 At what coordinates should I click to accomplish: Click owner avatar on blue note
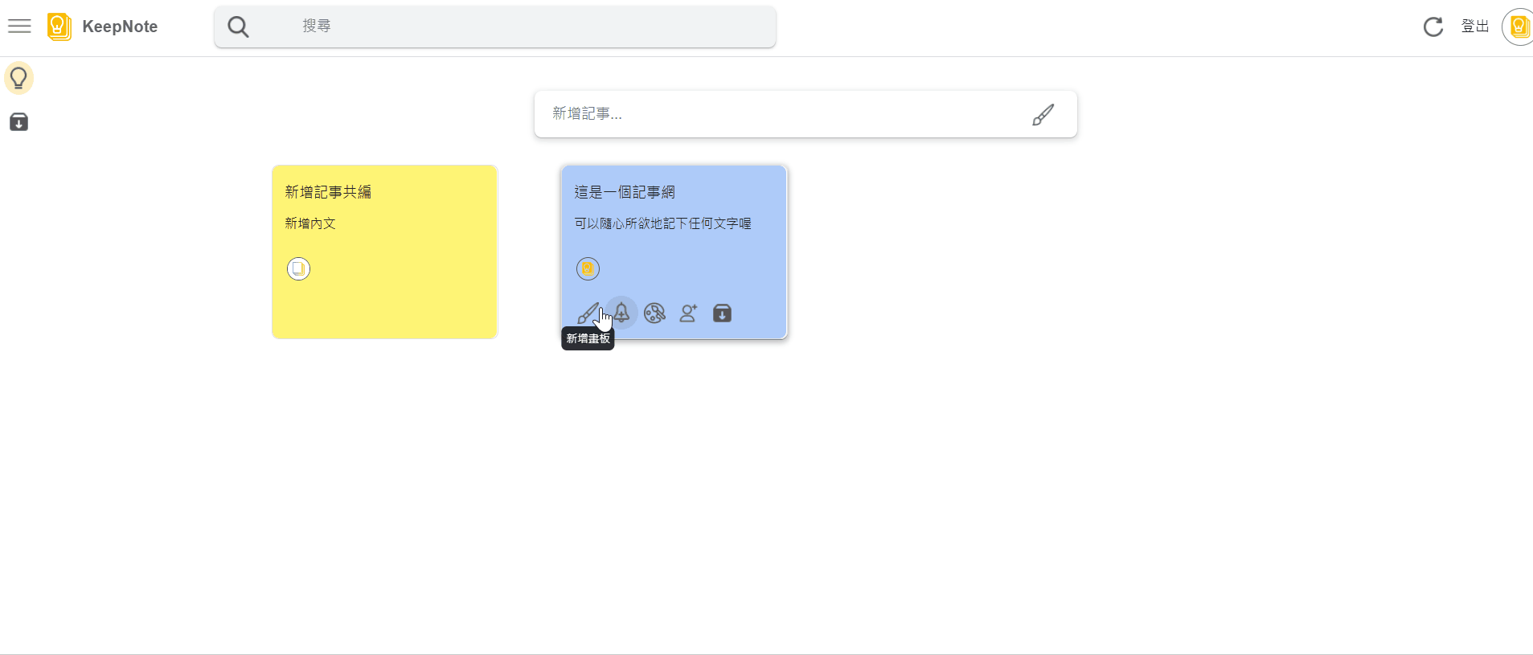tap(588, 268)
